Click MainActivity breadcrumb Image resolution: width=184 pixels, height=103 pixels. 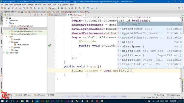[x=83, y=12]
